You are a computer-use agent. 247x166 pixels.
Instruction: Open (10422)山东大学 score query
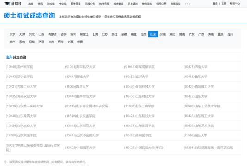(195, 96)
